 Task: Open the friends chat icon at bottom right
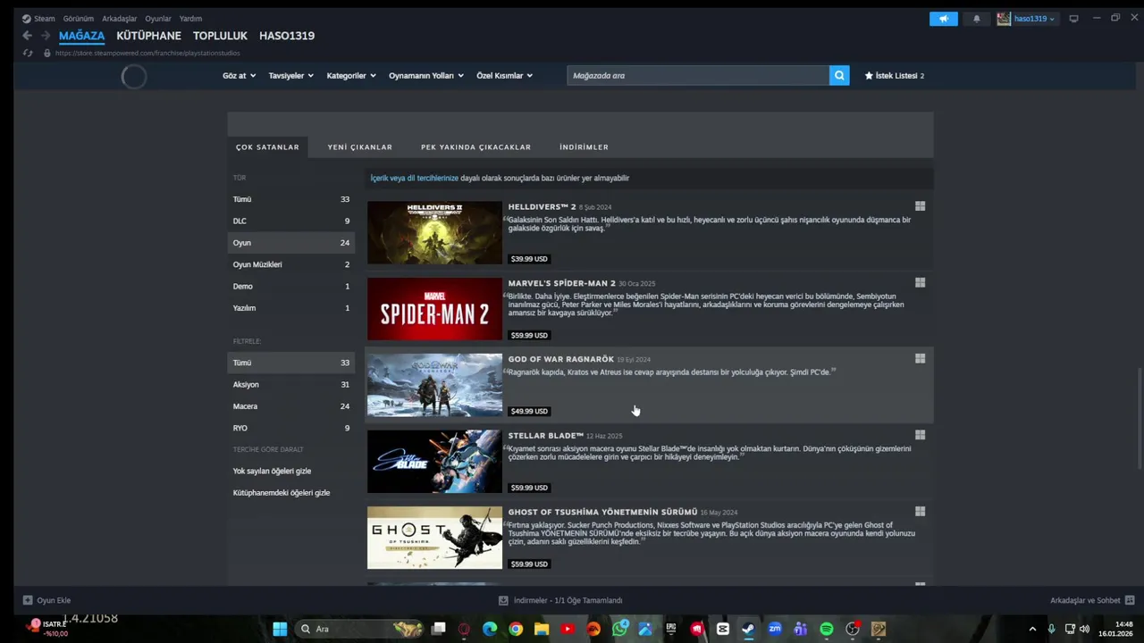click(x=1130, y=600)
